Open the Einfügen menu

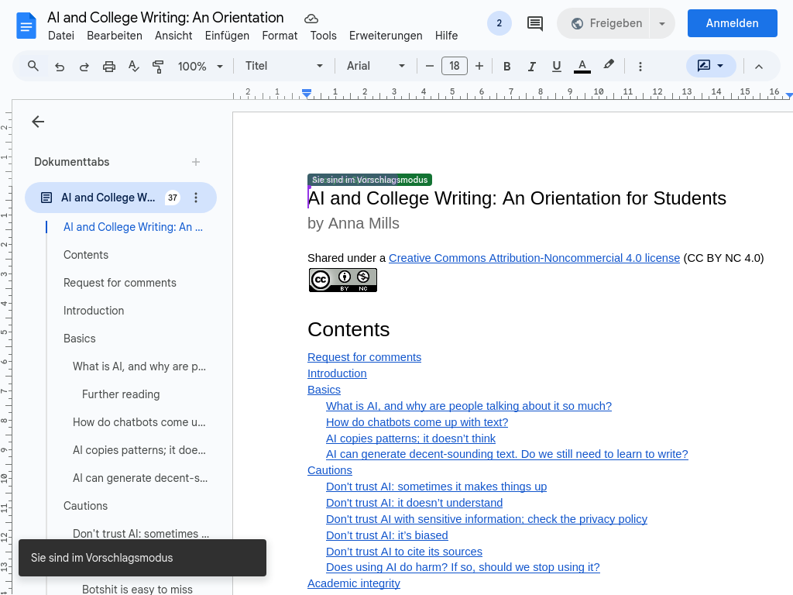coord(227,36)
